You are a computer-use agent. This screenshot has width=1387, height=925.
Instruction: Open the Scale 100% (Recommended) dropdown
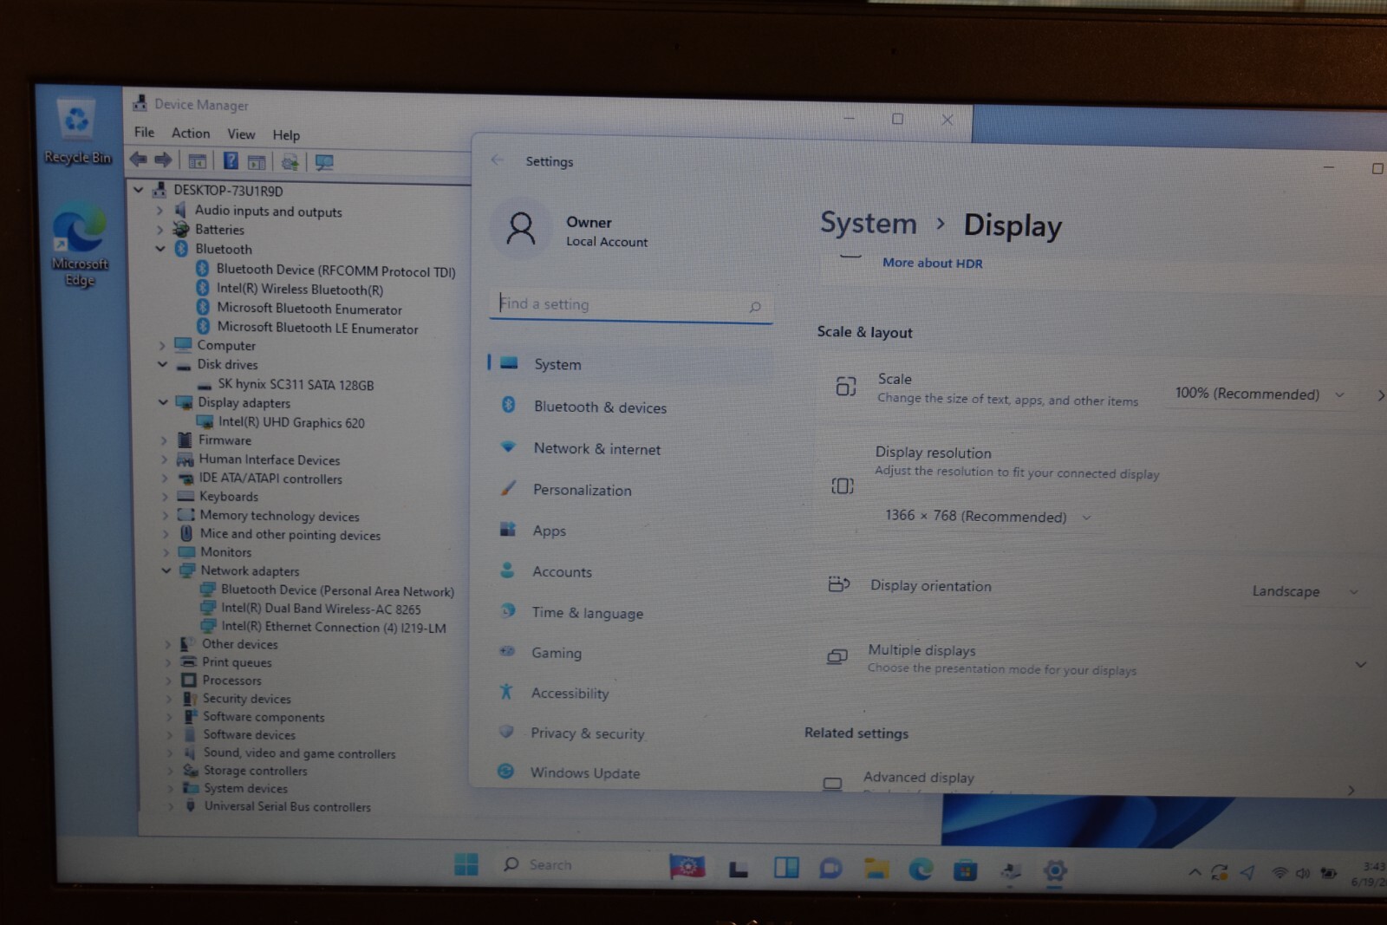coord(1260,394)
